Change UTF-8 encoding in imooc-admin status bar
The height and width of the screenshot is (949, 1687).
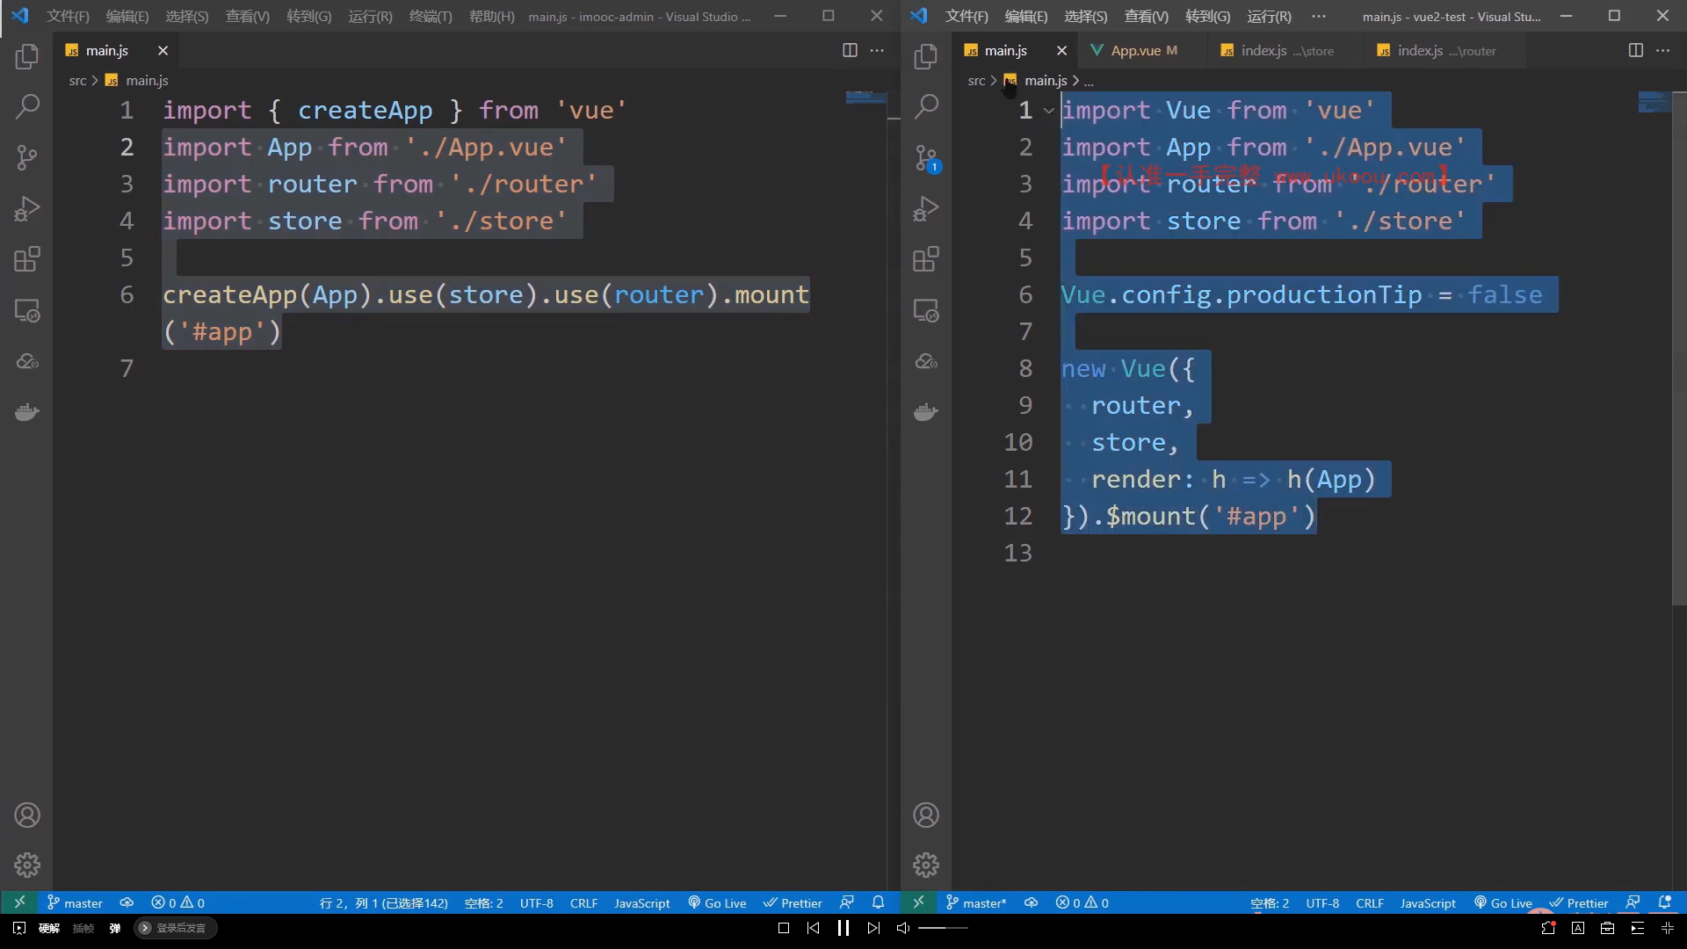(536, 903)
